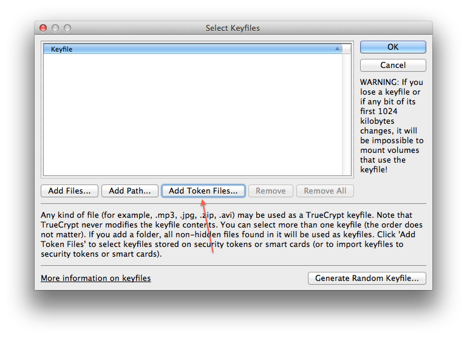Screen dimensions: 467x338
Task: Zoom the window with the green button
Action: point(67,28)
